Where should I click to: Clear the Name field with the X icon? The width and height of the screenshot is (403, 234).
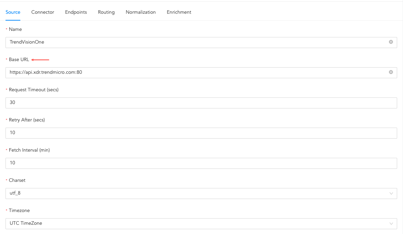[391, 42]
